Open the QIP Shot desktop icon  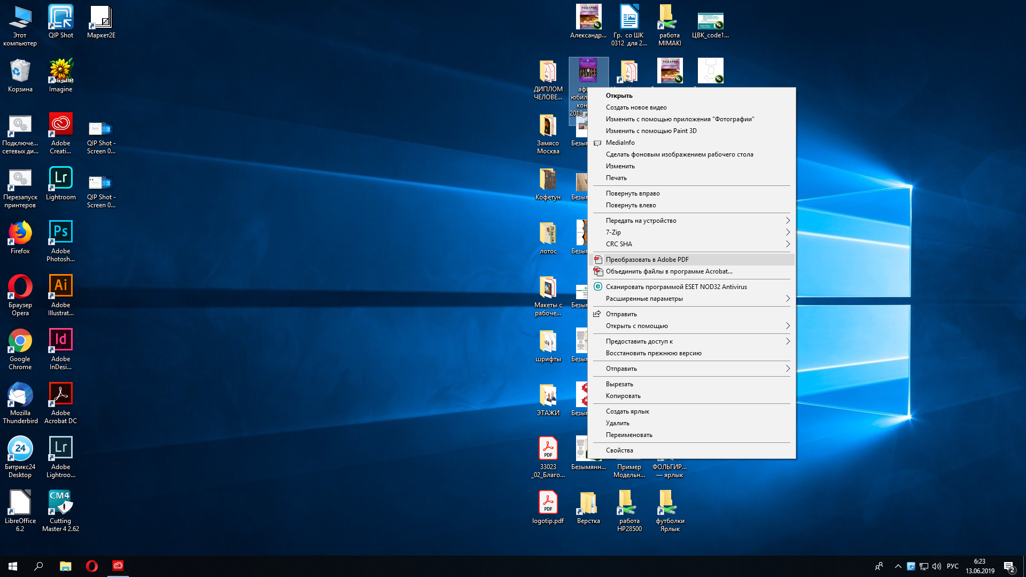pyautogui.click(x=61, y=22)
